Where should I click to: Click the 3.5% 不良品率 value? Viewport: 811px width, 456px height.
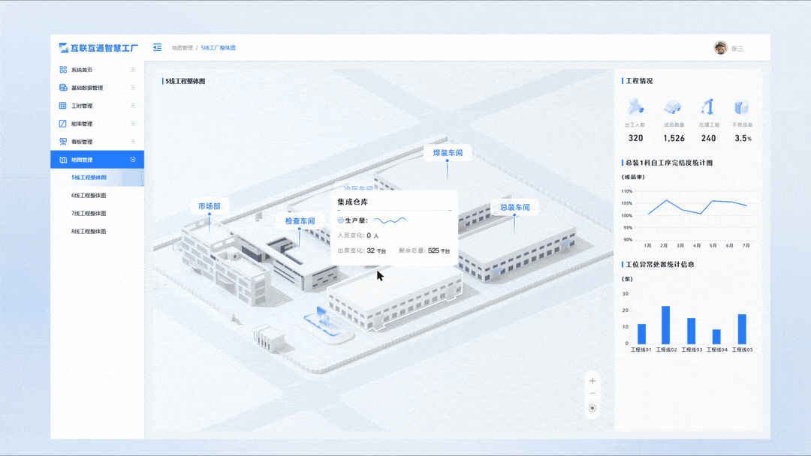[743, 138]
